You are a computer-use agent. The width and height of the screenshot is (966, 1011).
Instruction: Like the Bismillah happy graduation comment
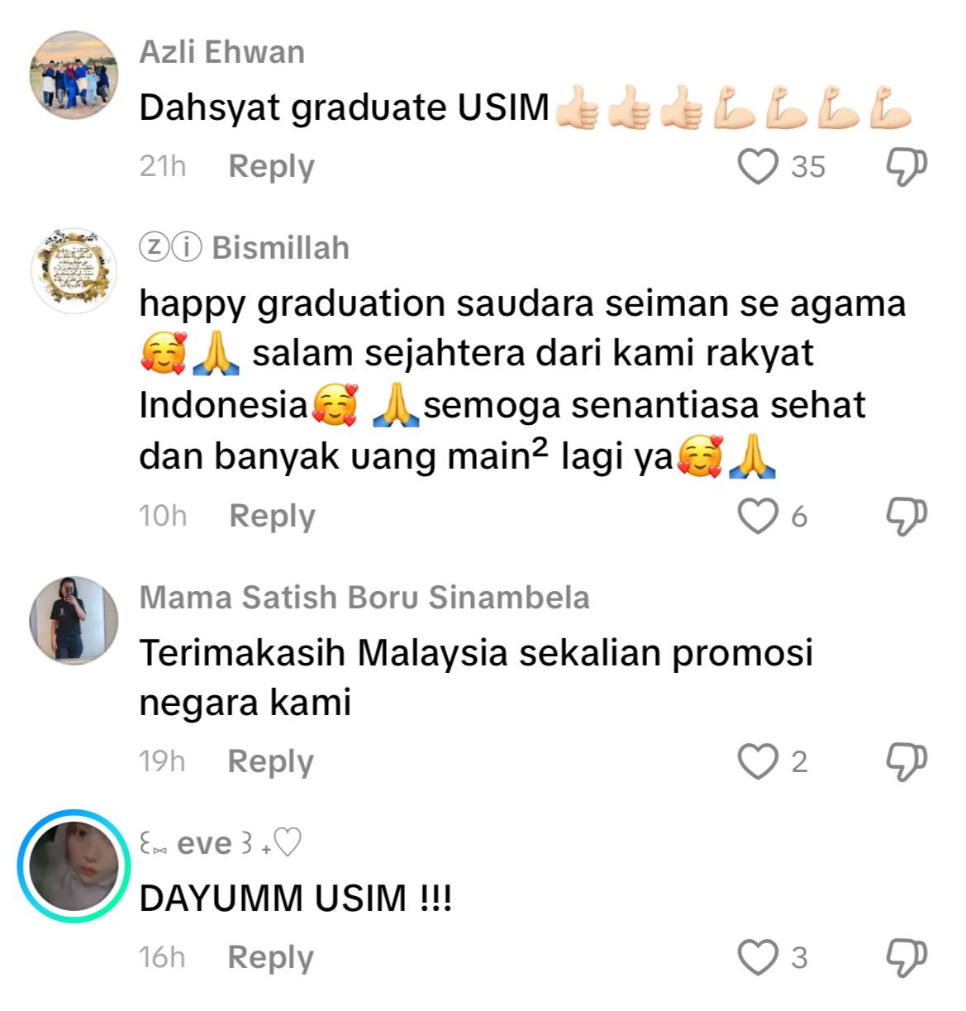(758, 516)
